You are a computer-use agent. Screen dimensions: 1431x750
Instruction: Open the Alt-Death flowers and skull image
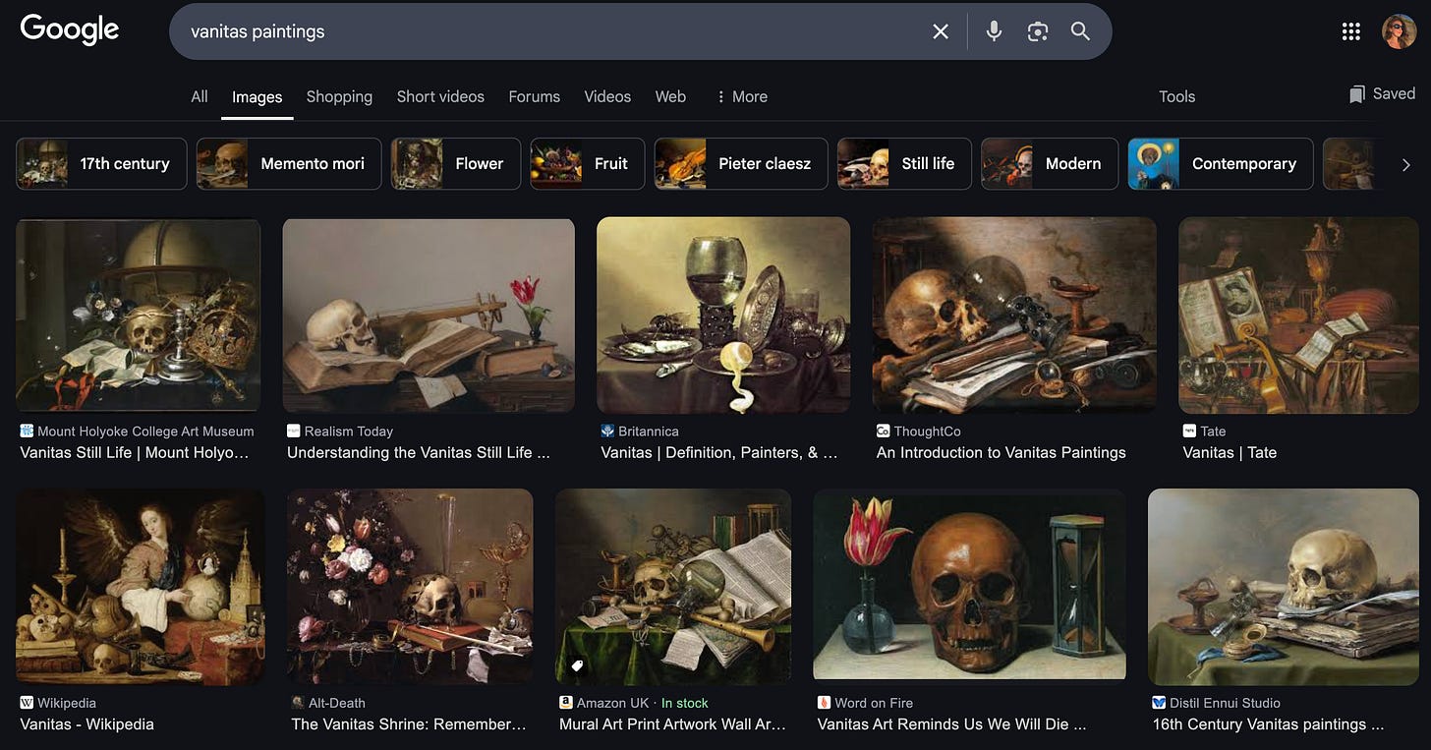point(410,586)
